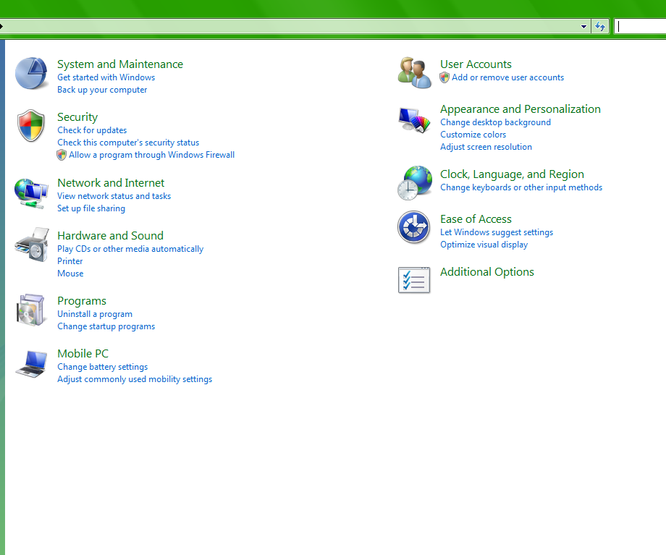Select the Hardware and Sound printer icon
This screenshot has width=666, height=555.
pos(31,245)
